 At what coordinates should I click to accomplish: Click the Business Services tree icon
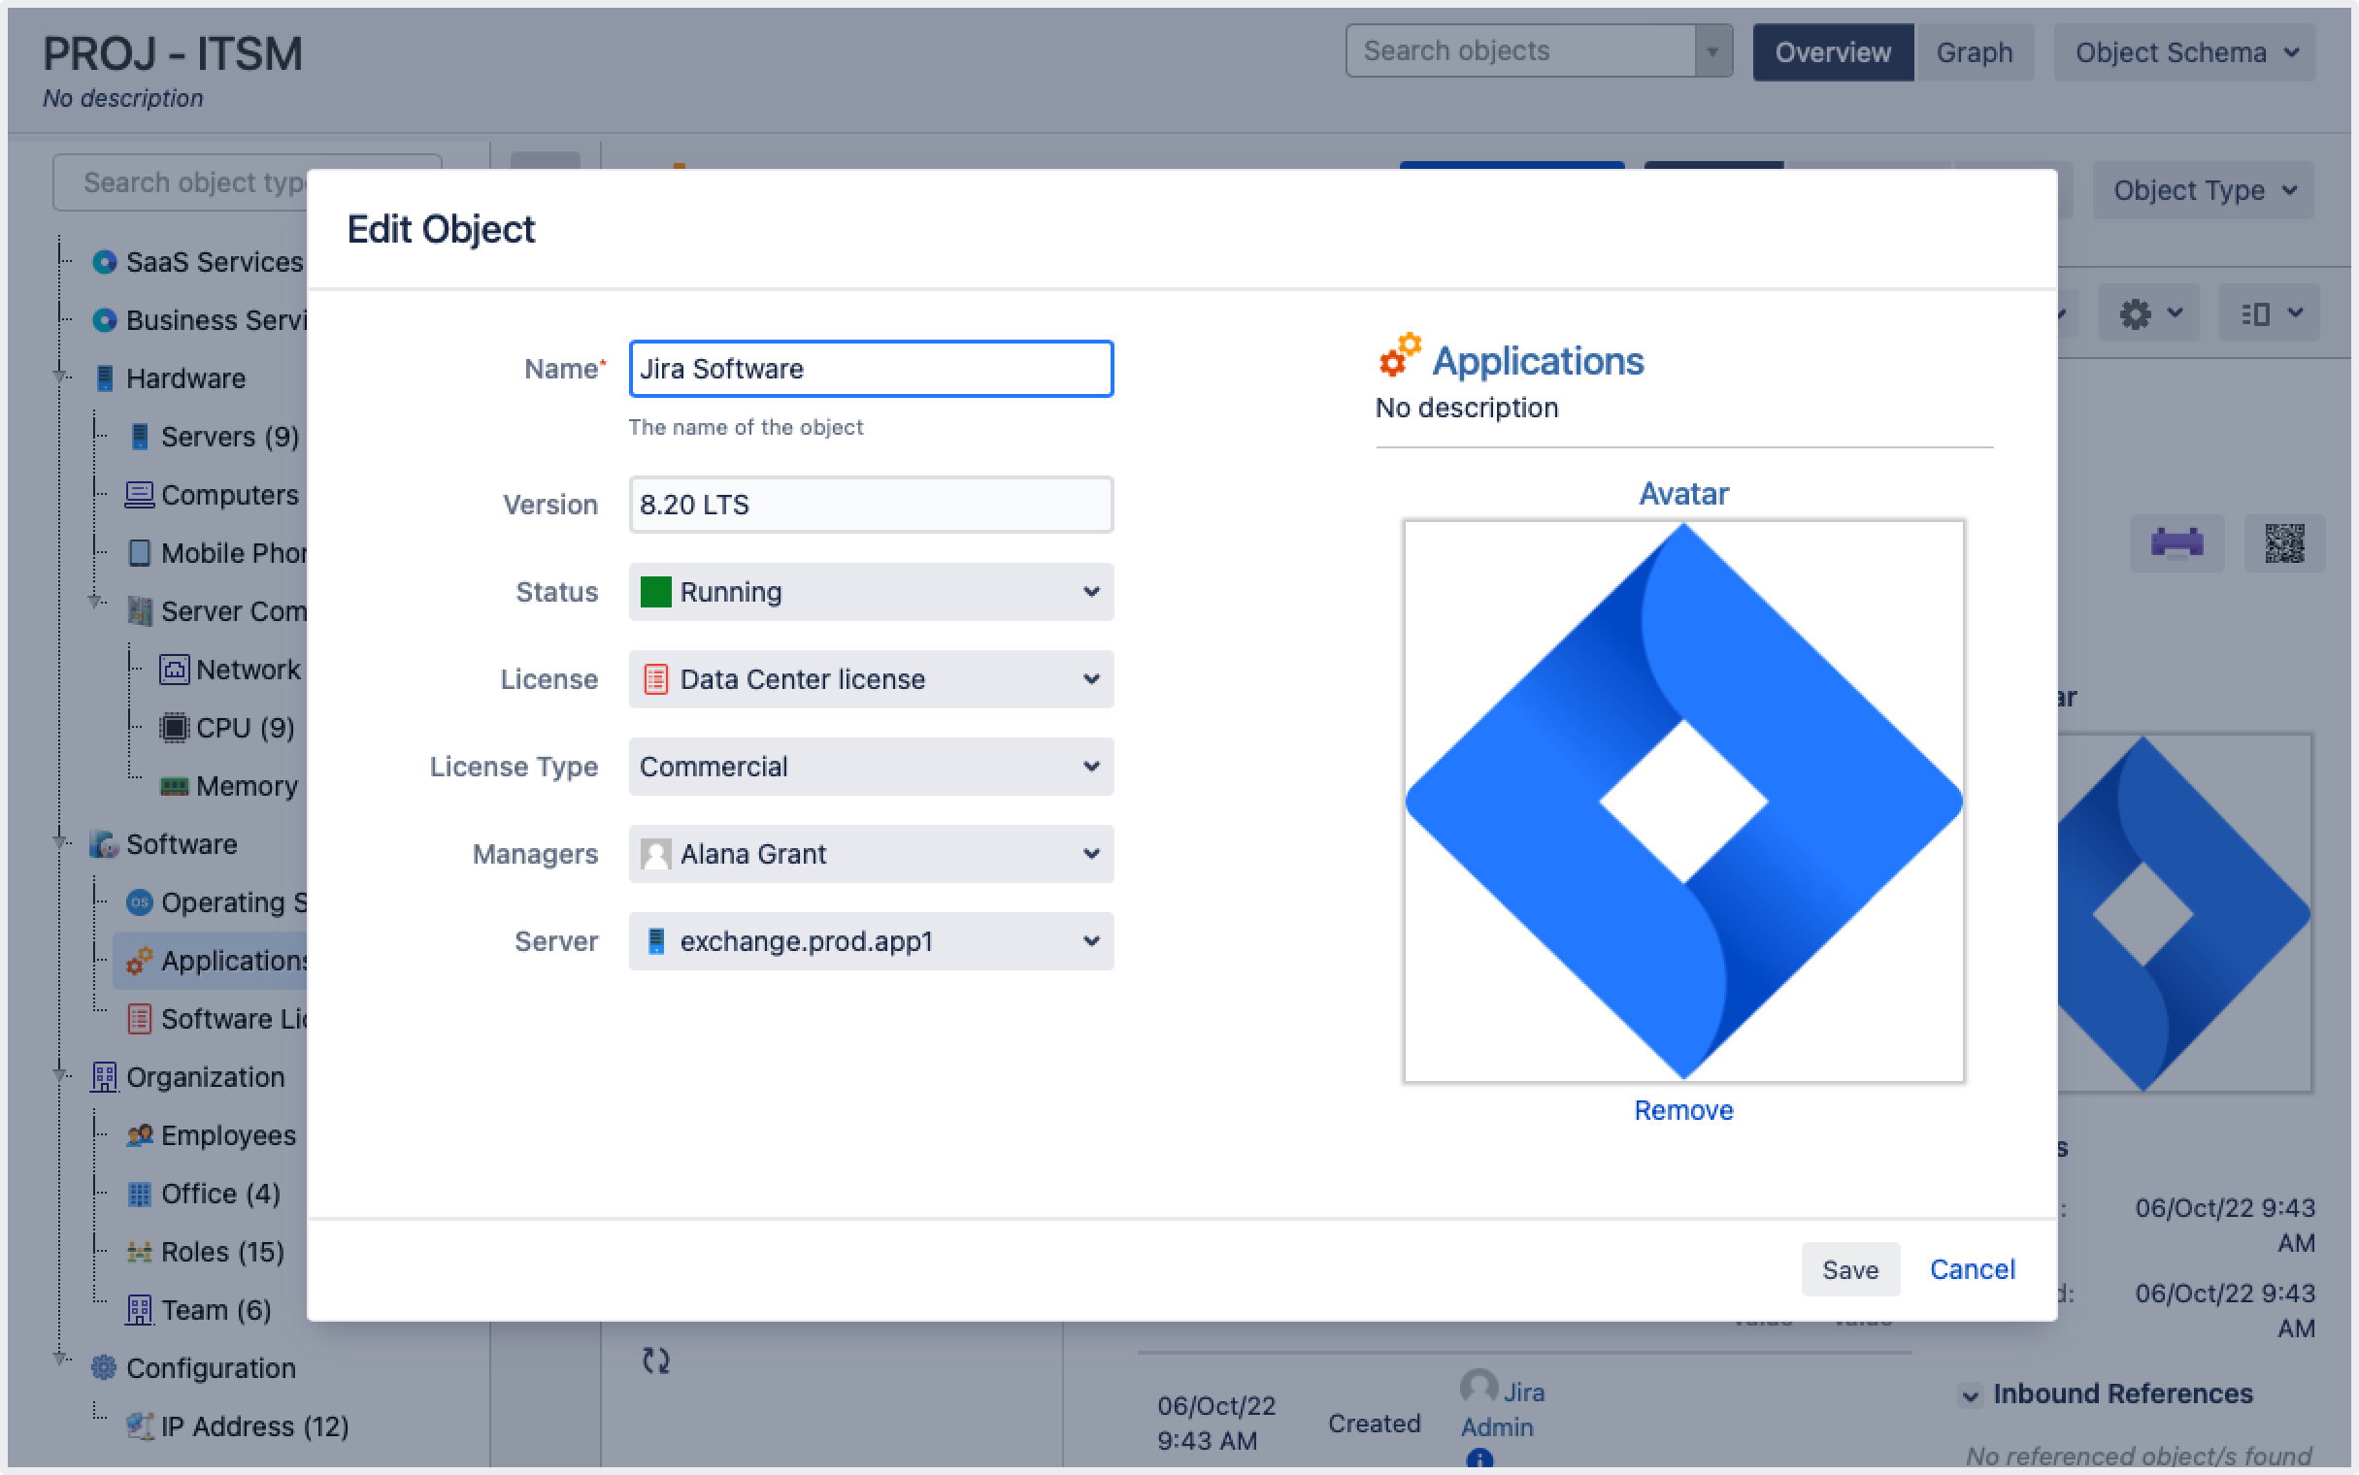click(105, 320)
